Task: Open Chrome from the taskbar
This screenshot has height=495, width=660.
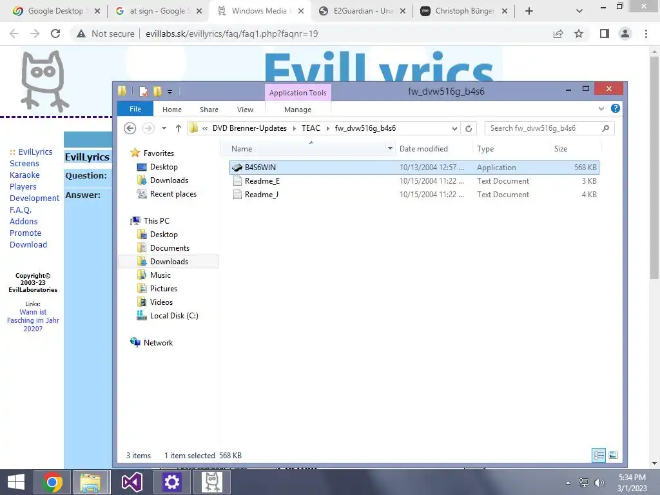Action: (x=52, y=482)
